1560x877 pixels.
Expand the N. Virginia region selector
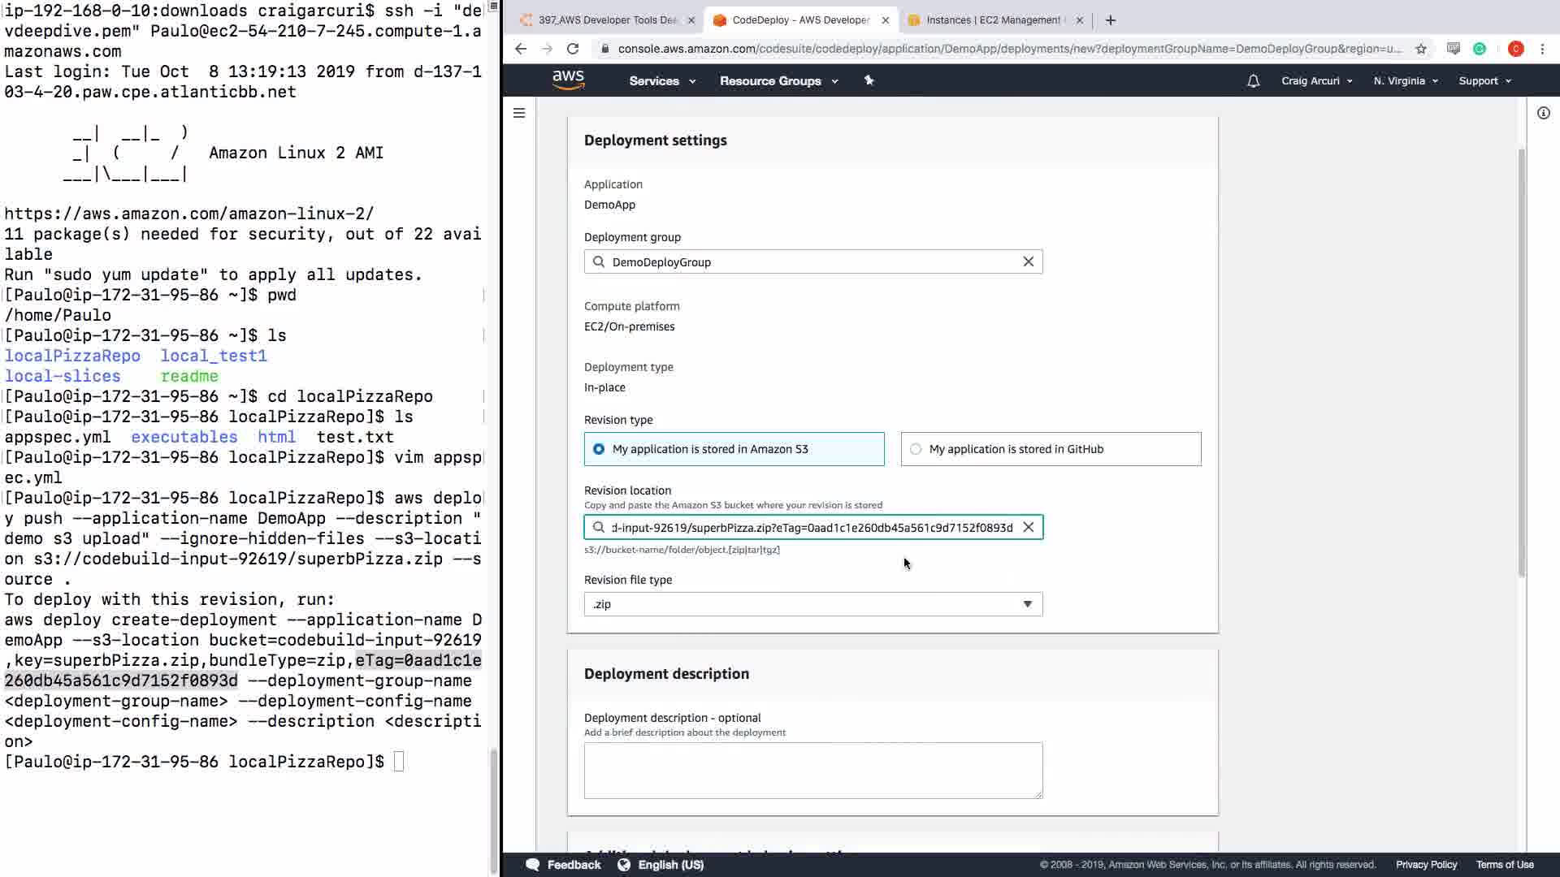1405,81
